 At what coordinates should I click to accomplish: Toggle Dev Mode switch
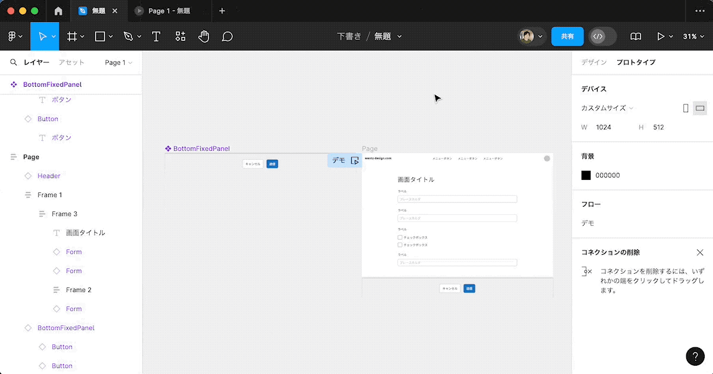[x=602, y=36]
